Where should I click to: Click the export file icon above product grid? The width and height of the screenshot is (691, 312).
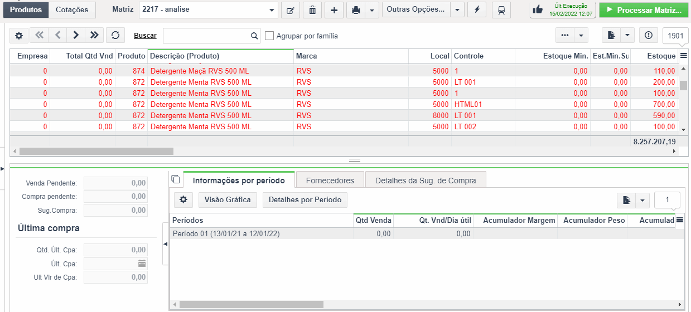(x=611, y=36)
